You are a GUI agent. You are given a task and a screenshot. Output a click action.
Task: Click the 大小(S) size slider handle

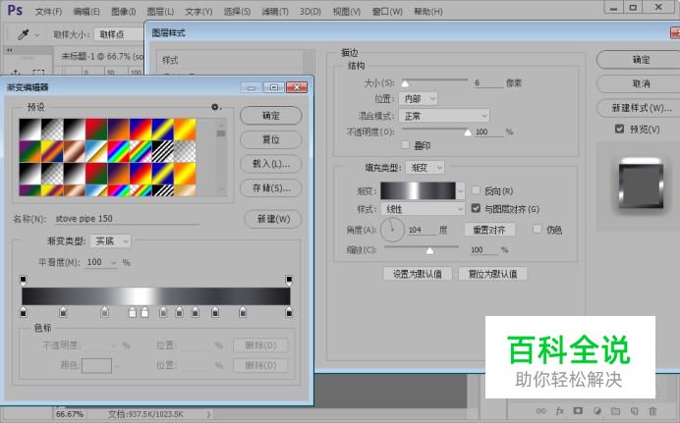(405, 83)
